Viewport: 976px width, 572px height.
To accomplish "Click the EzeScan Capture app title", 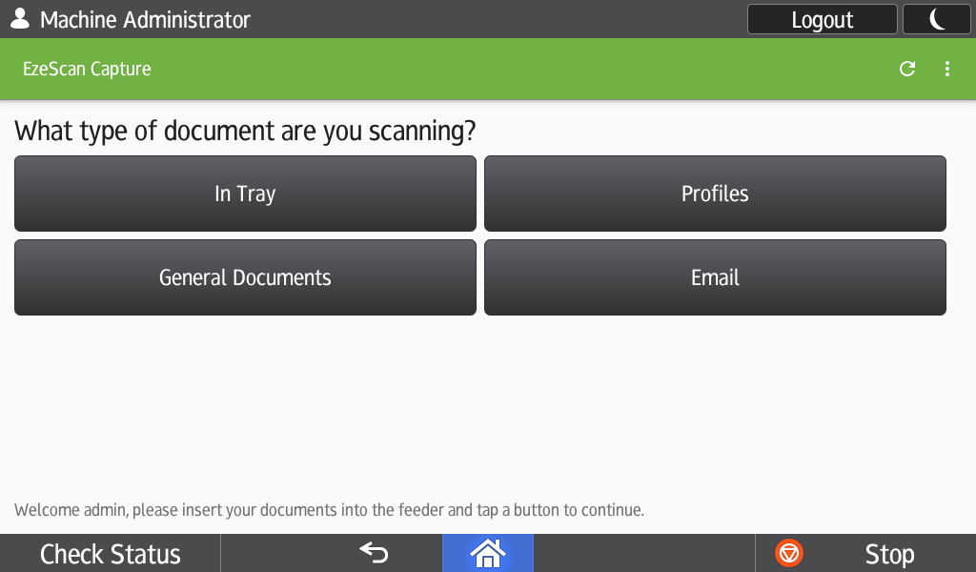I will (87, 69).
